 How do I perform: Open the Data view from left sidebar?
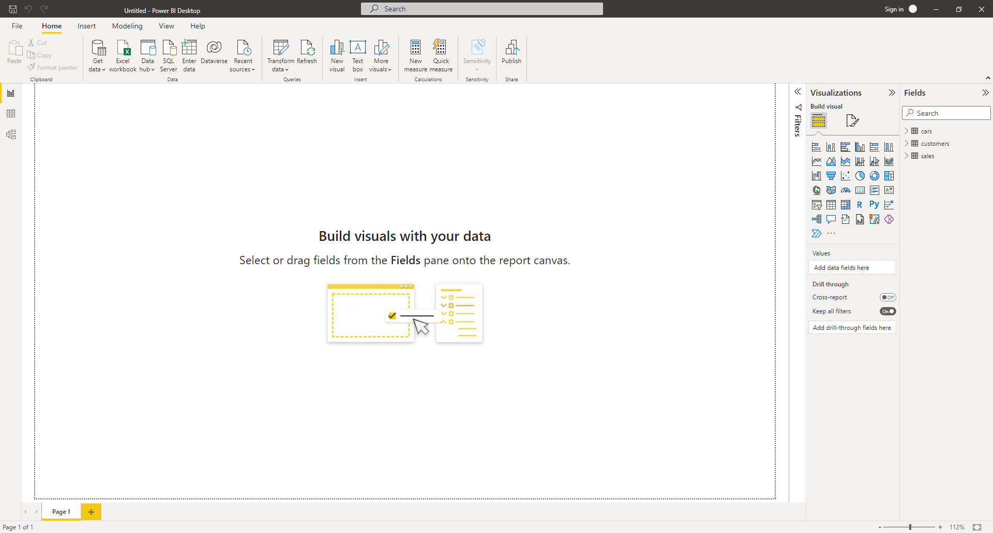click(11, 114)
